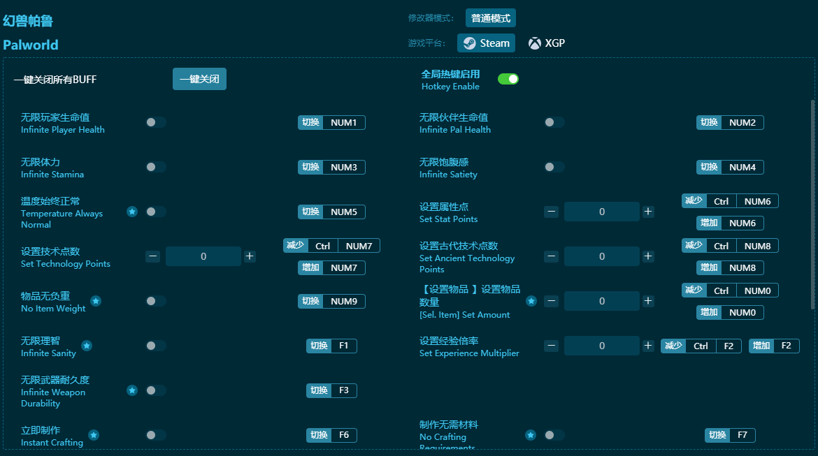Click Ctrl F2 decrease hotkey for Experience Multiplier

(701, 346)
